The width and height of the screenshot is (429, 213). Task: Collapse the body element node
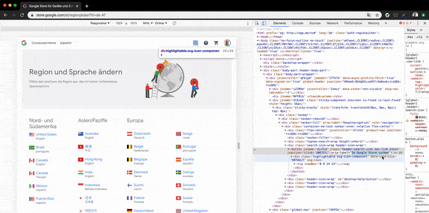[x=258, y=41]
